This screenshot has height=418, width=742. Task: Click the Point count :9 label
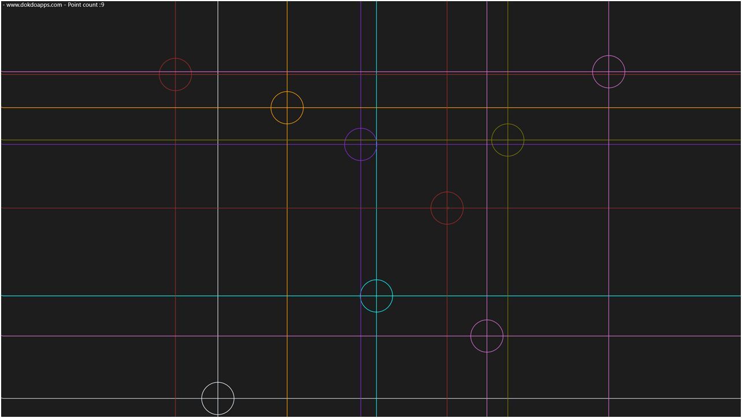coord(86,5)
